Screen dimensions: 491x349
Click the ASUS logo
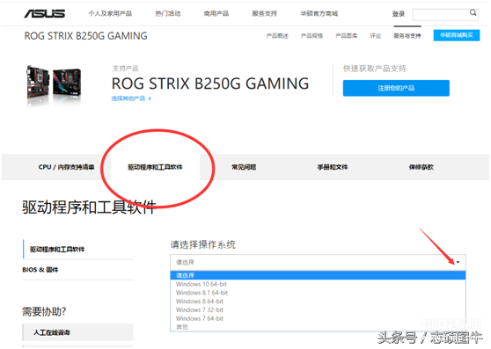[45, 14]
